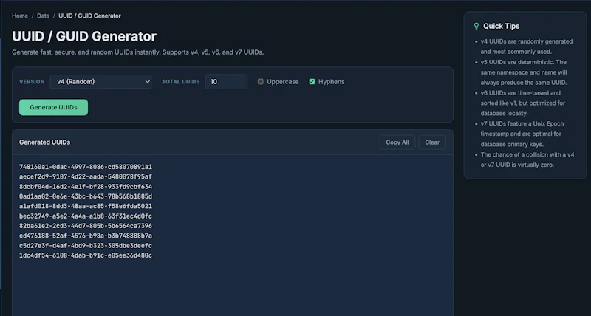591x316 pixels.
Task: Select UUID a1afd018-8dd3-48aa-ac85-f58e6fda5021
Action: [86, 207]
